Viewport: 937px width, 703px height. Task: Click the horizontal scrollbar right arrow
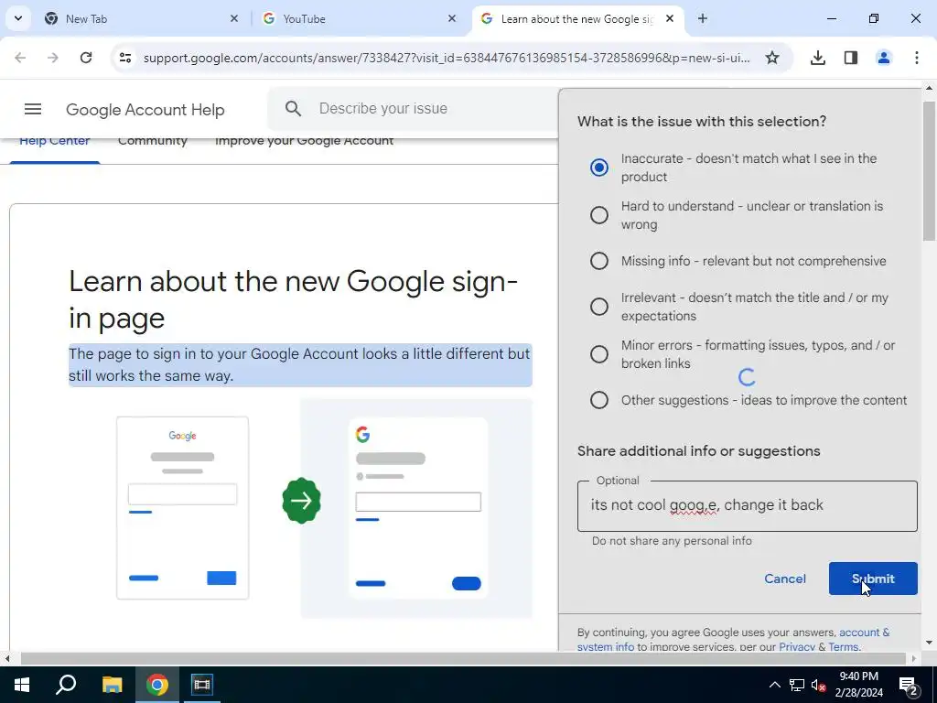pos(914,658)
